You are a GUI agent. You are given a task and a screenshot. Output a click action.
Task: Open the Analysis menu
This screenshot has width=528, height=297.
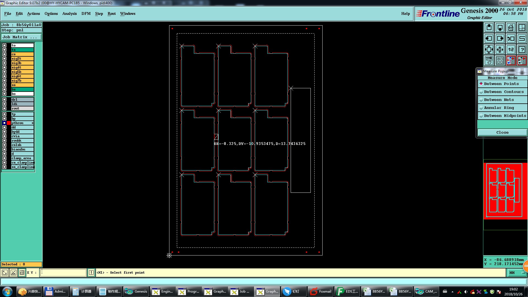coord(70,14)
